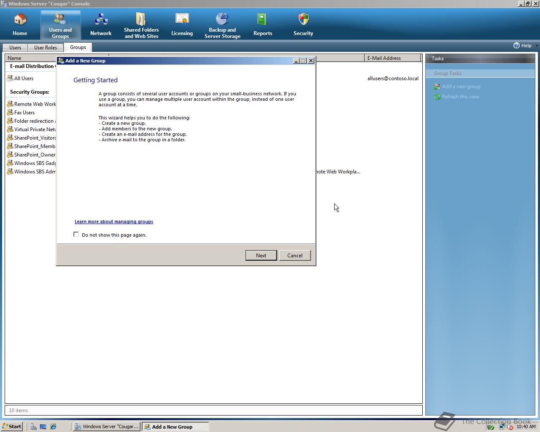Screen dimensions: 540x432
Task: Launch Internet Explorer from quick launch
Action: (53, 427)
